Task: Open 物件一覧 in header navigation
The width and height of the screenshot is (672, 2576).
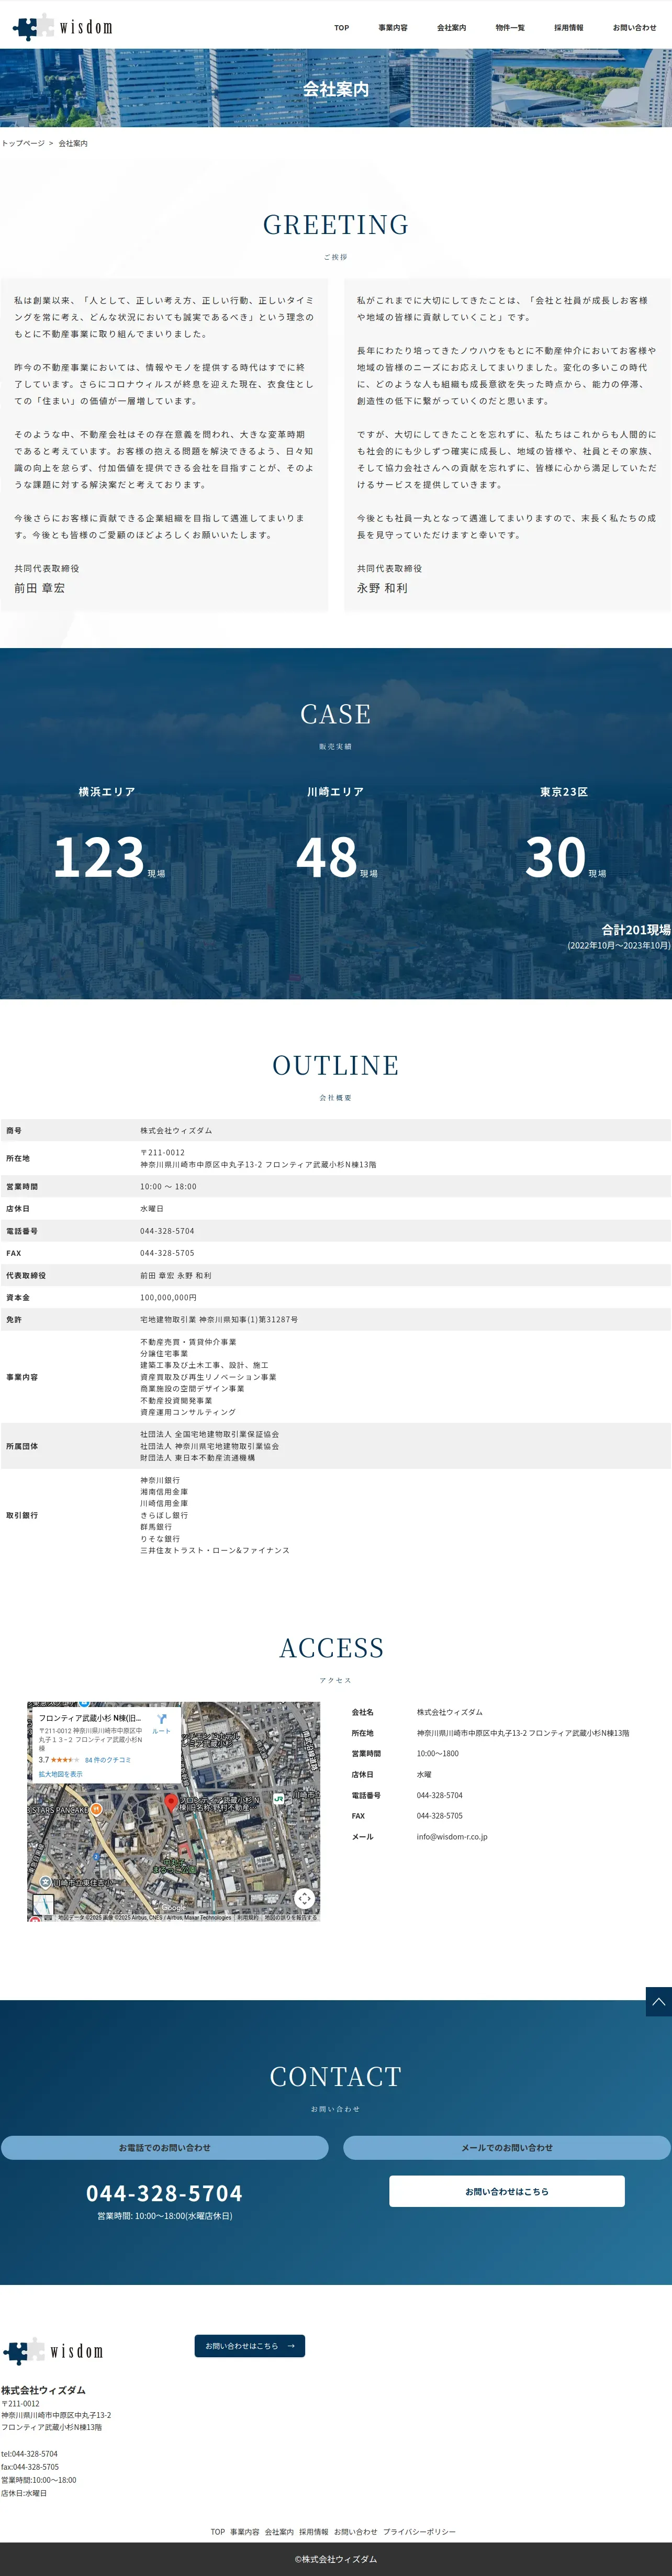Action: click(x=510, y=28)
